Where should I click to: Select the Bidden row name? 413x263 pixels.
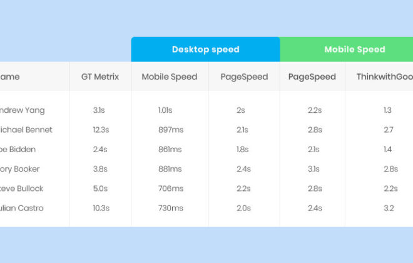(18, 149)
